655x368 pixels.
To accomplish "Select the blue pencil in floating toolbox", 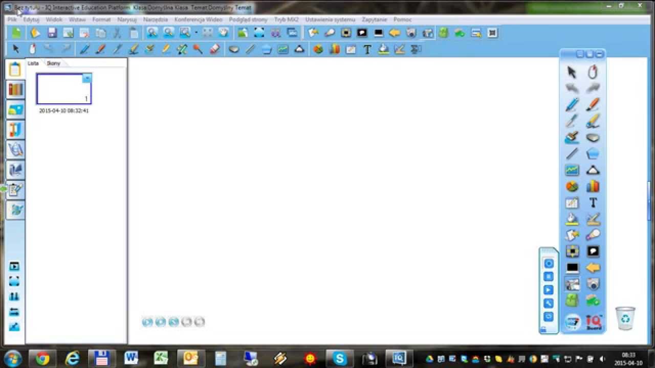I will [x=572, y=105].
